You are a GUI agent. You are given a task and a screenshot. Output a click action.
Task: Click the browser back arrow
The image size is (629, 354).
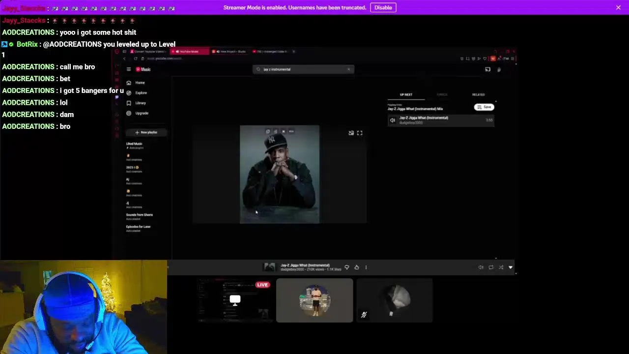click(124, 59)
